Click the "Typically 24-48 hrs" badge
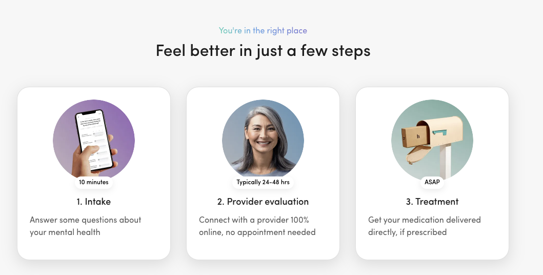 [263, 182]
